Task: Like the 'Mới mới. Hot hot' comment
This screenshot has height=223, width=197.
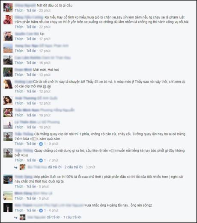Action: (19, 75)
